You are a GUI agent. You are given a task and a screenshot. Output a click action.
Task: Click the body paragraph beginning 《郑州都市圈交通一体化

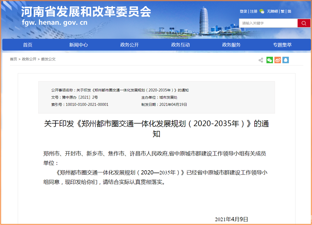click(x=155, y=177)
